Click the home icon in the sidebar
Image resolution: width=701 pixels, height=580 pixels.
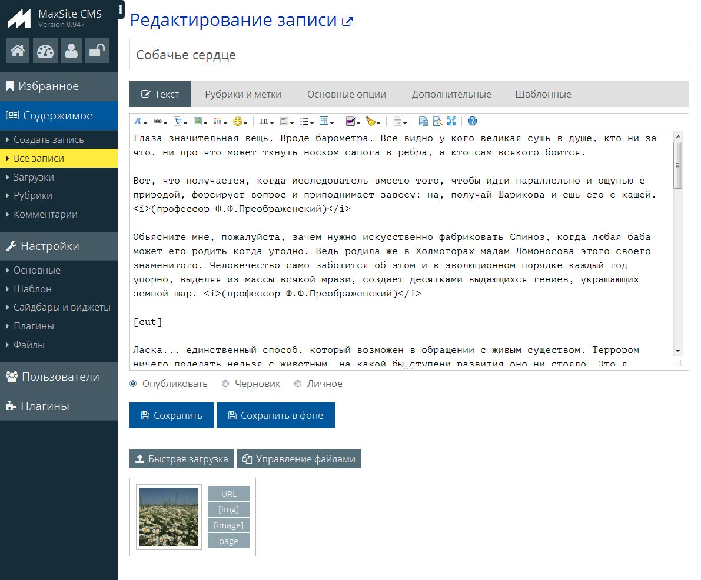pyautogui.click(x=17, y=51)
